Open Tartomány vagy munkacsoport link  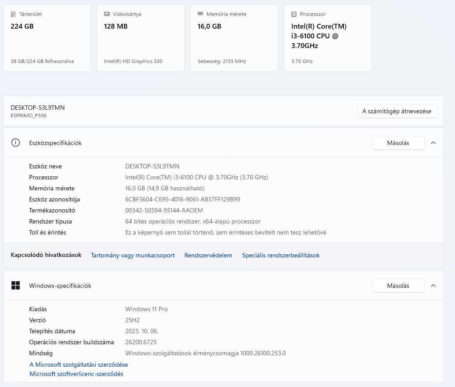pos(133,255)
